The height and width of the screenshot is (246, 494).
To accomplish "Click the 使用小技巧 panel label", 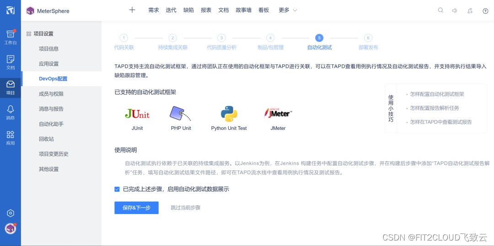I will pyautogui.click(x=391, y=108).
